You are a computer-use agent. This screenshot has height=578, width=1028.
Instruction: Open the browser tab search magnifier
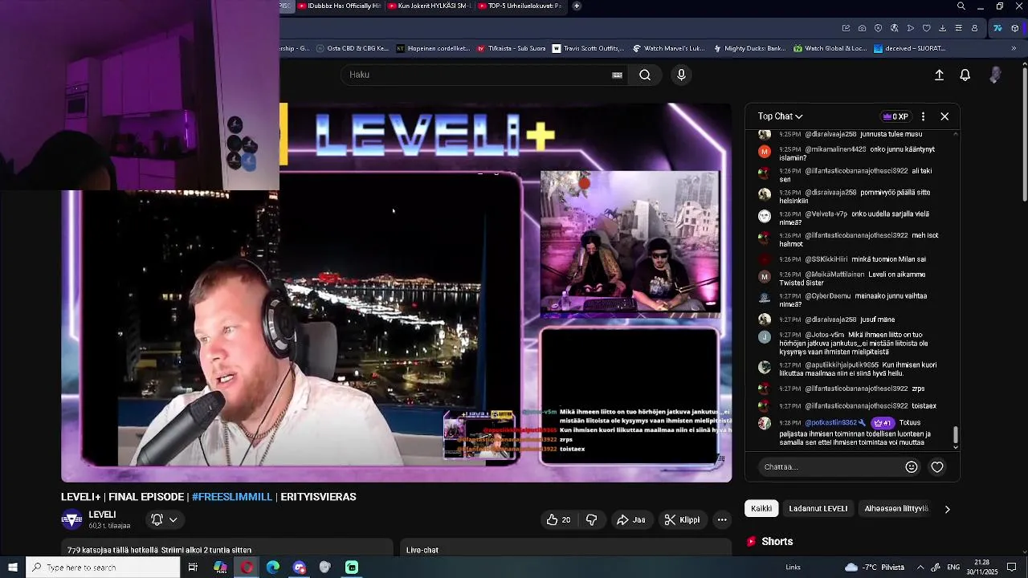pos(961,6)
